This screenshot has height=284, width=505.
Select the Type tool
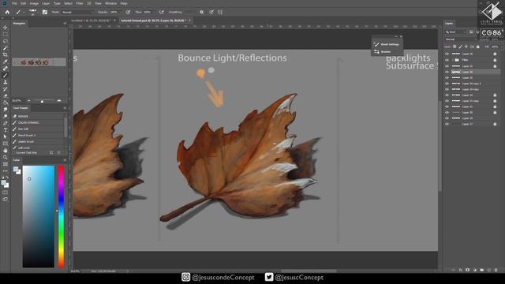[x=6, y=129]
